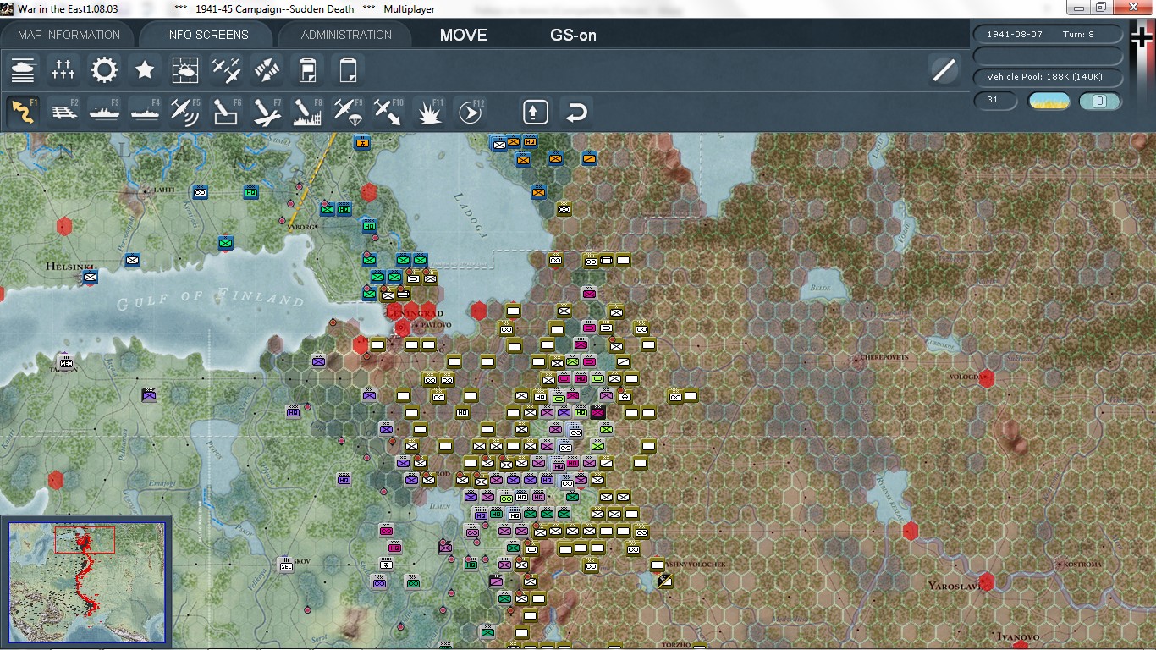Enable air reconnaissance mode F5
This screenshot has width=1156, height=650.
click(185, 110)
